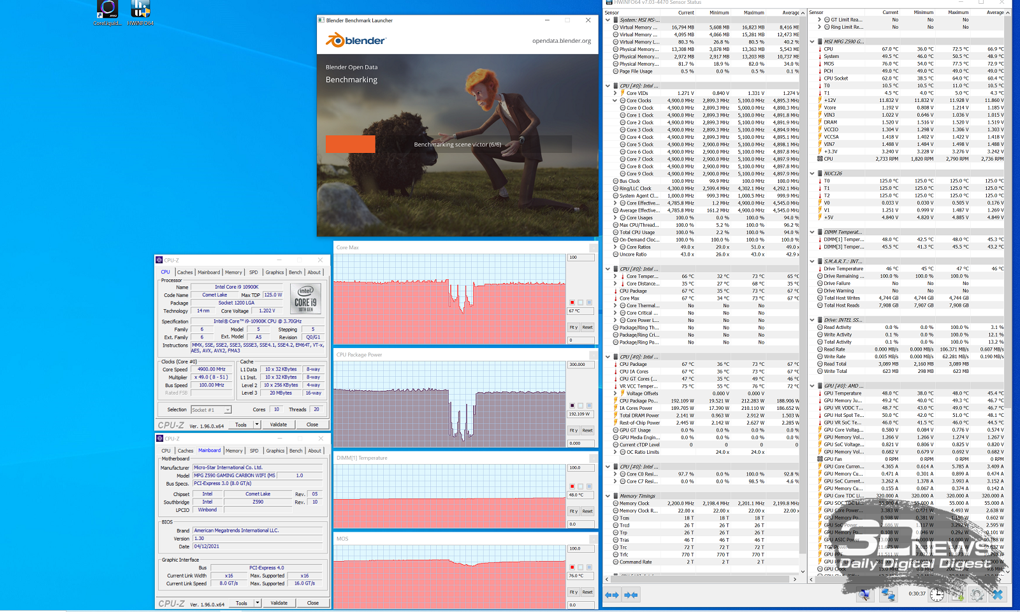
Task: Expand the Core Usages row
Action: click(615, 217)
